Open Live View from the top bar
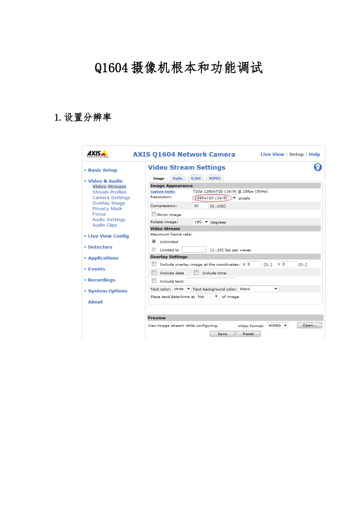358x507 pixels. point(272,154)
